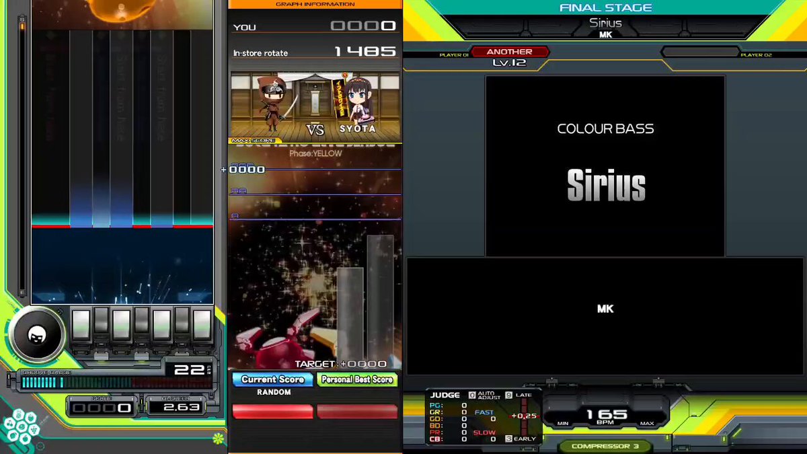The width and height of the screenshot is (807, 454).
Task: Click the JUDGE panel heading
Action: pos(445,395)
